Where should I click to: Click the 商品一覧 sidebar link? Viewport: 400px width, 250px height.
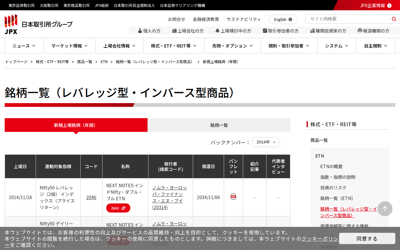coord(319,140)
